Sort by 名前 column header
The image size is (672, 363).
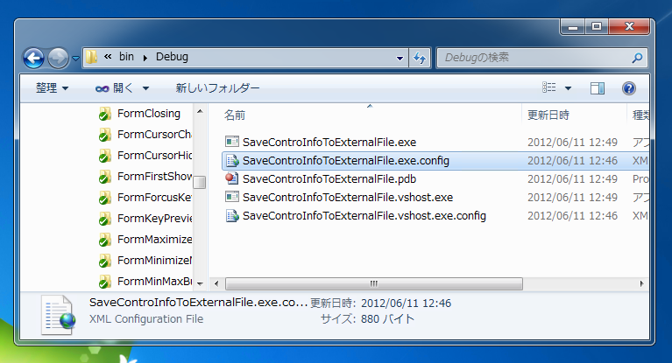[x=235, y=115]
